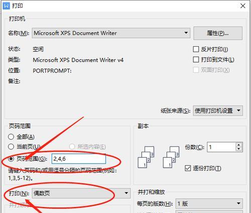Expand 纸张来源 paper source dropdown

218,111
